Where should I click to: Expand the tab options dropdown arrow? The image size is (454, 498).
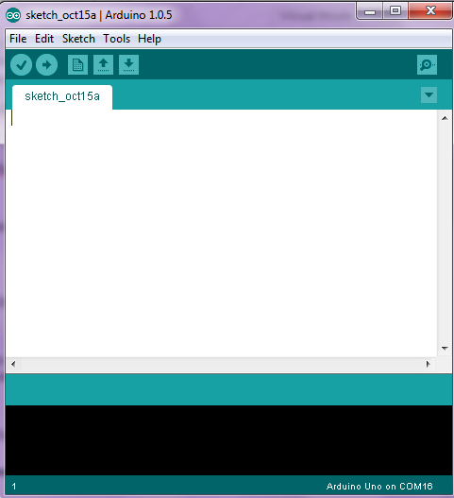[x=429, y=94]
